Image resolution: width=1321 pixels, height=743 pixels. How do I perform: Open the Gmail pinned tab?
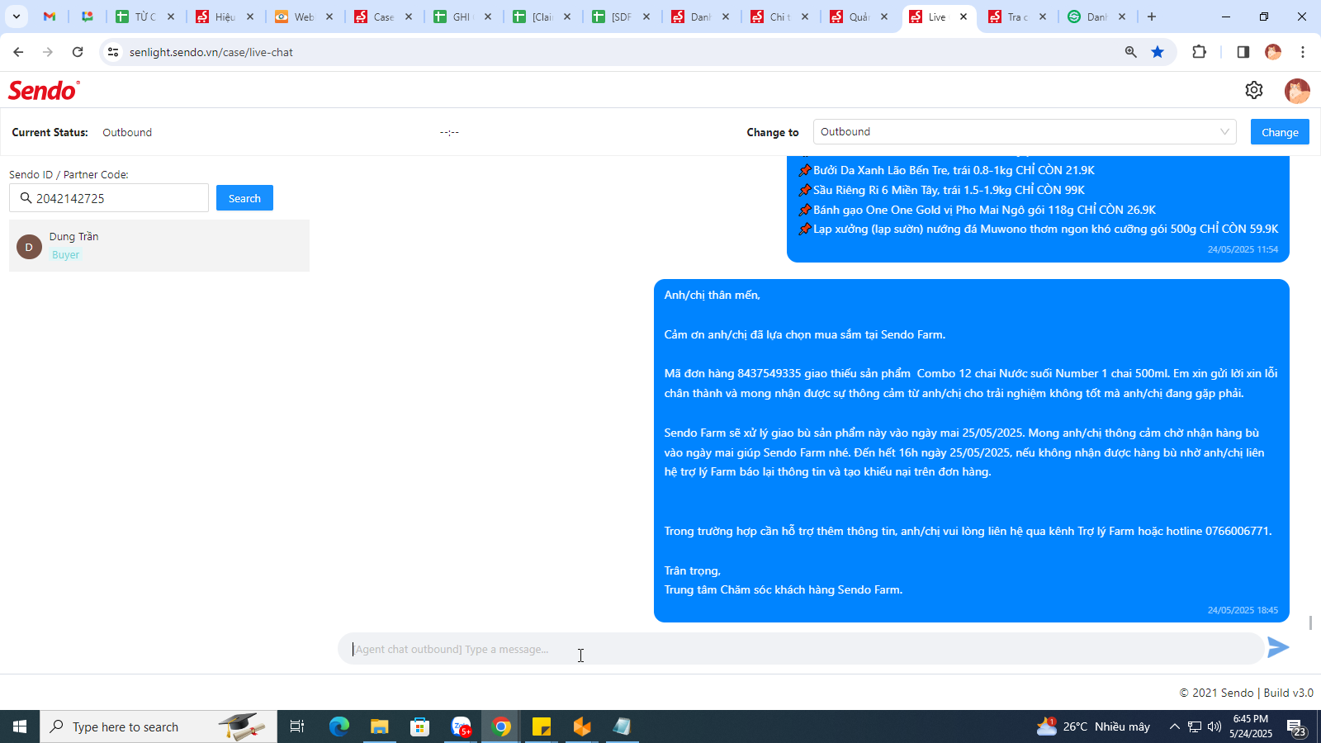pos(50,17)
